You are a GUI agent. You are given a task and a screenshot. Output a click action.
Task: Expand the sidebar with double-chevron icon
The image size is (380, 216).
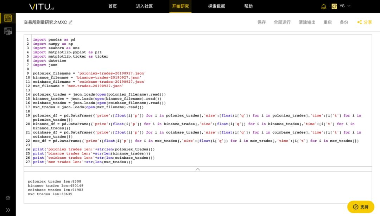[8, 210]
